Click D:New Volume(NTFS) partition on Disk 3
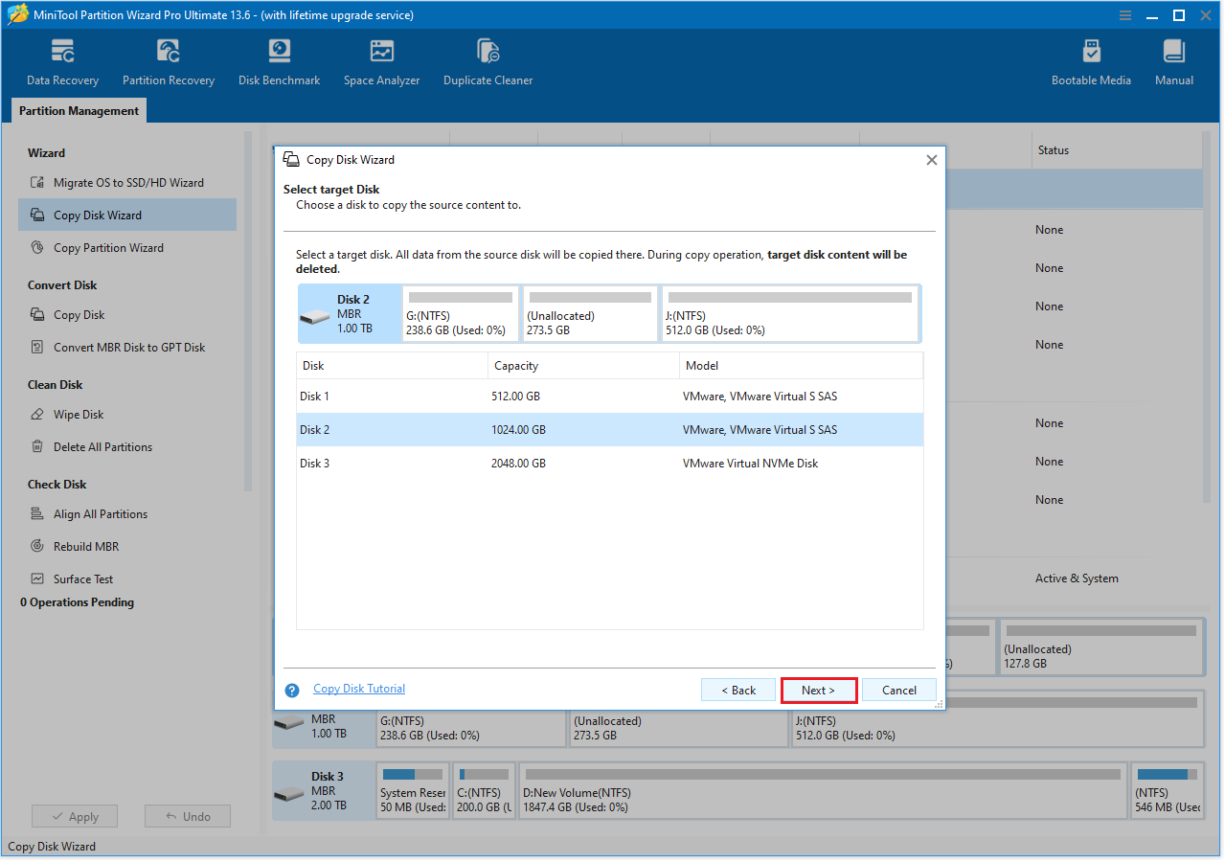This screenshot has height=862, width=1225. 822,790
